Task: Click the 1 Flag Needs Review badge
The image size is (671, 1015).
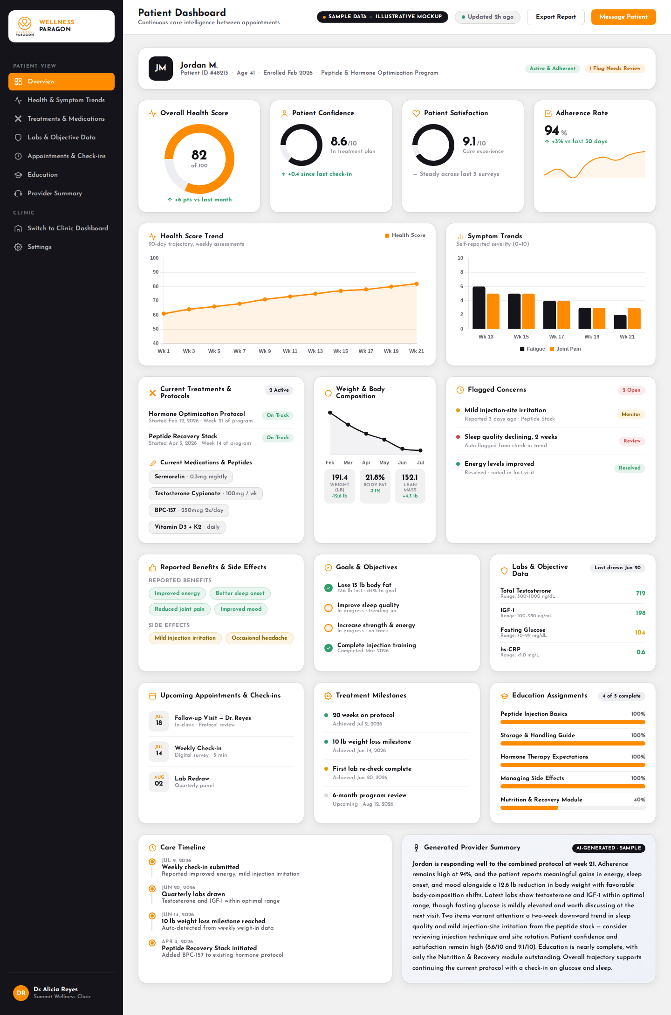Action: 615,69
